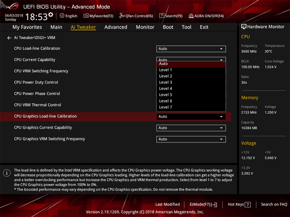
Task: Switch to the Tool tab
Action: click(x=186, y=27)
